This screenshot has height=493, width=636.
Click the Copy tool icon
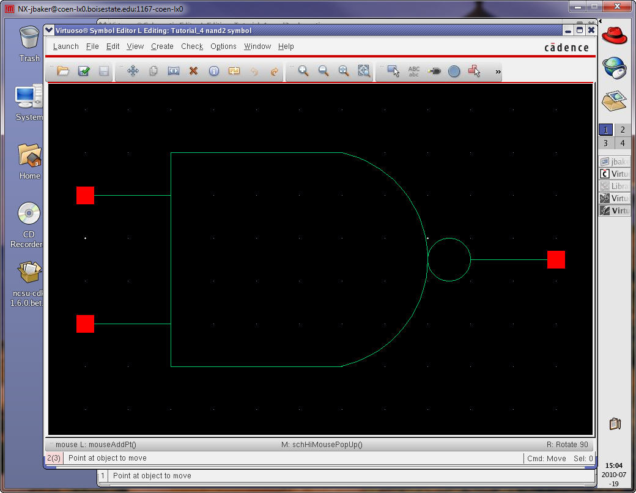click(153, 72)
